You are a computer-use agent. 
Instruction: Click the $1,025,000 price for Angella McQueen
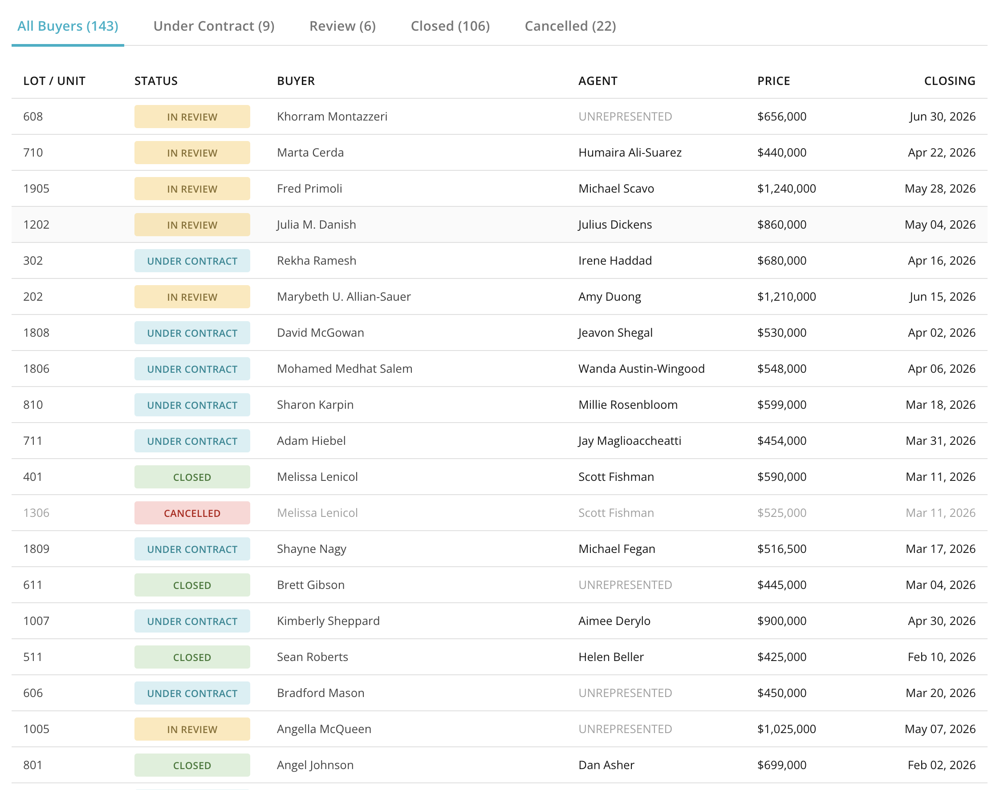(x=786, y=729)
